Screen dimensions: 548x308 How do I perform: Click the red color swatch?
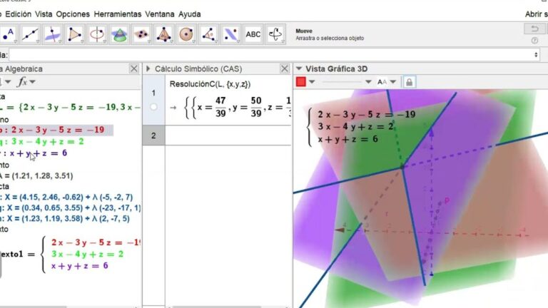pos(301,82)
